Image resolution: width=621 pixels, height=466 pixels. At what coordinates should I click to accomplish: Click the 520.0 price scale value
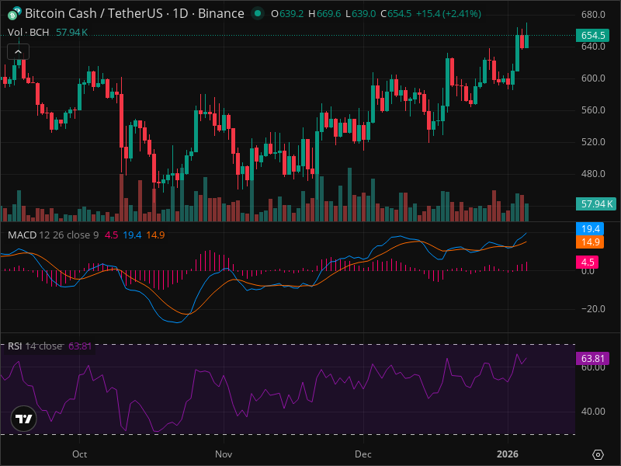(593, 142)
